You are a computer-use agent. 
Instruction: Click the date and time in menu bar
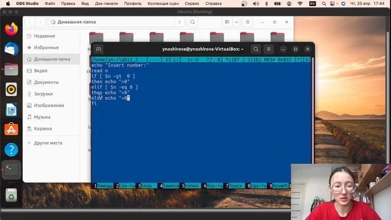(x=367, y=4)
